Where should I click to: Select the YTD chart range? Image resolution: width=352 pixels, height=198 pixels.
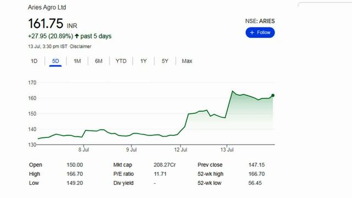121,61
